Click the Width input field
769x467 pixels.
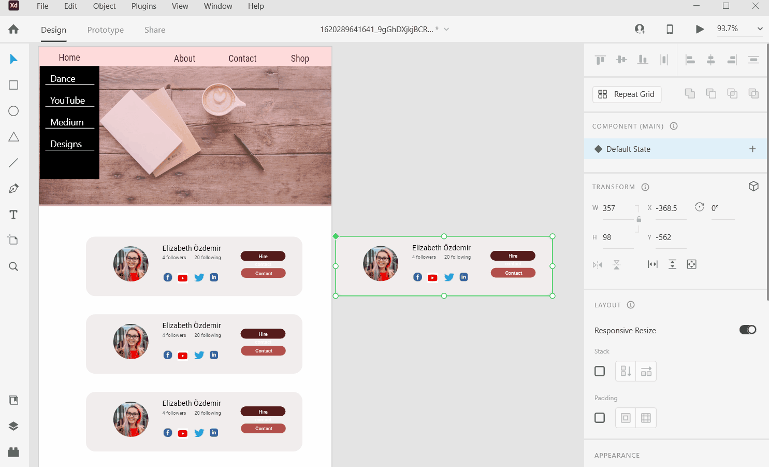[x=616, y=208]
